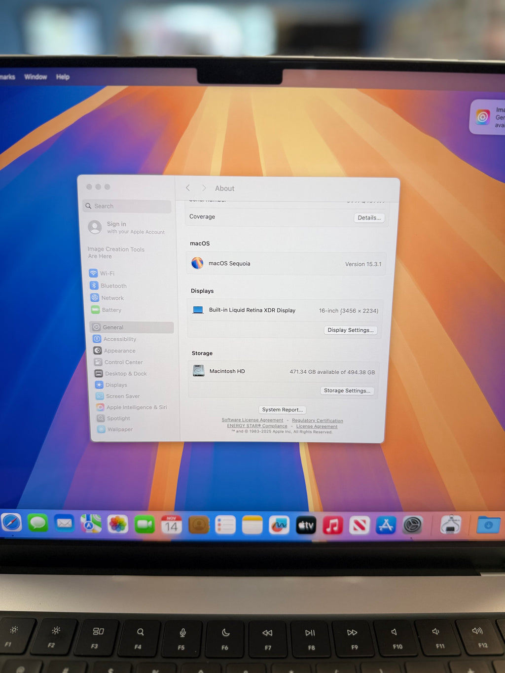Viewport: 505px width, 673px height.
Task: Click the forward navigation chevron
Action: 204,188
